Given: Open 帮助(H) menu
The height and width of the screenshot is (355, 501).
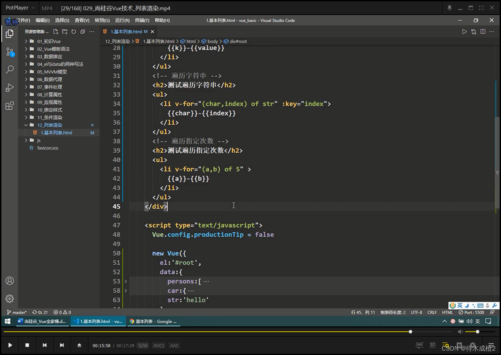Looking at the screenshot, I should click(x=162, y=20).
